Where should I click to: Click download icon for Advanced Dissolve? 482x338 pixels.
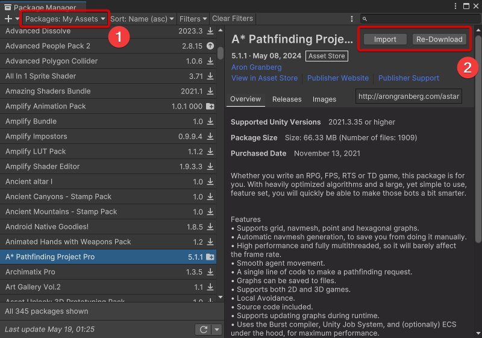(x=210, y=31)
